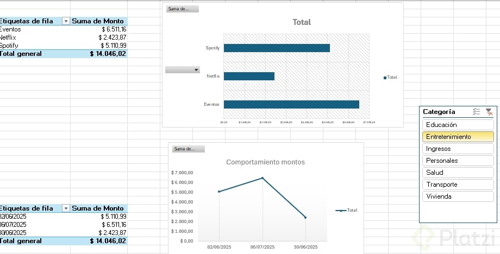Image resolution: width=500 pixels, height=254 pixels.
Task: Click the bar chart Total legend entry
Action: click(390, 78)
